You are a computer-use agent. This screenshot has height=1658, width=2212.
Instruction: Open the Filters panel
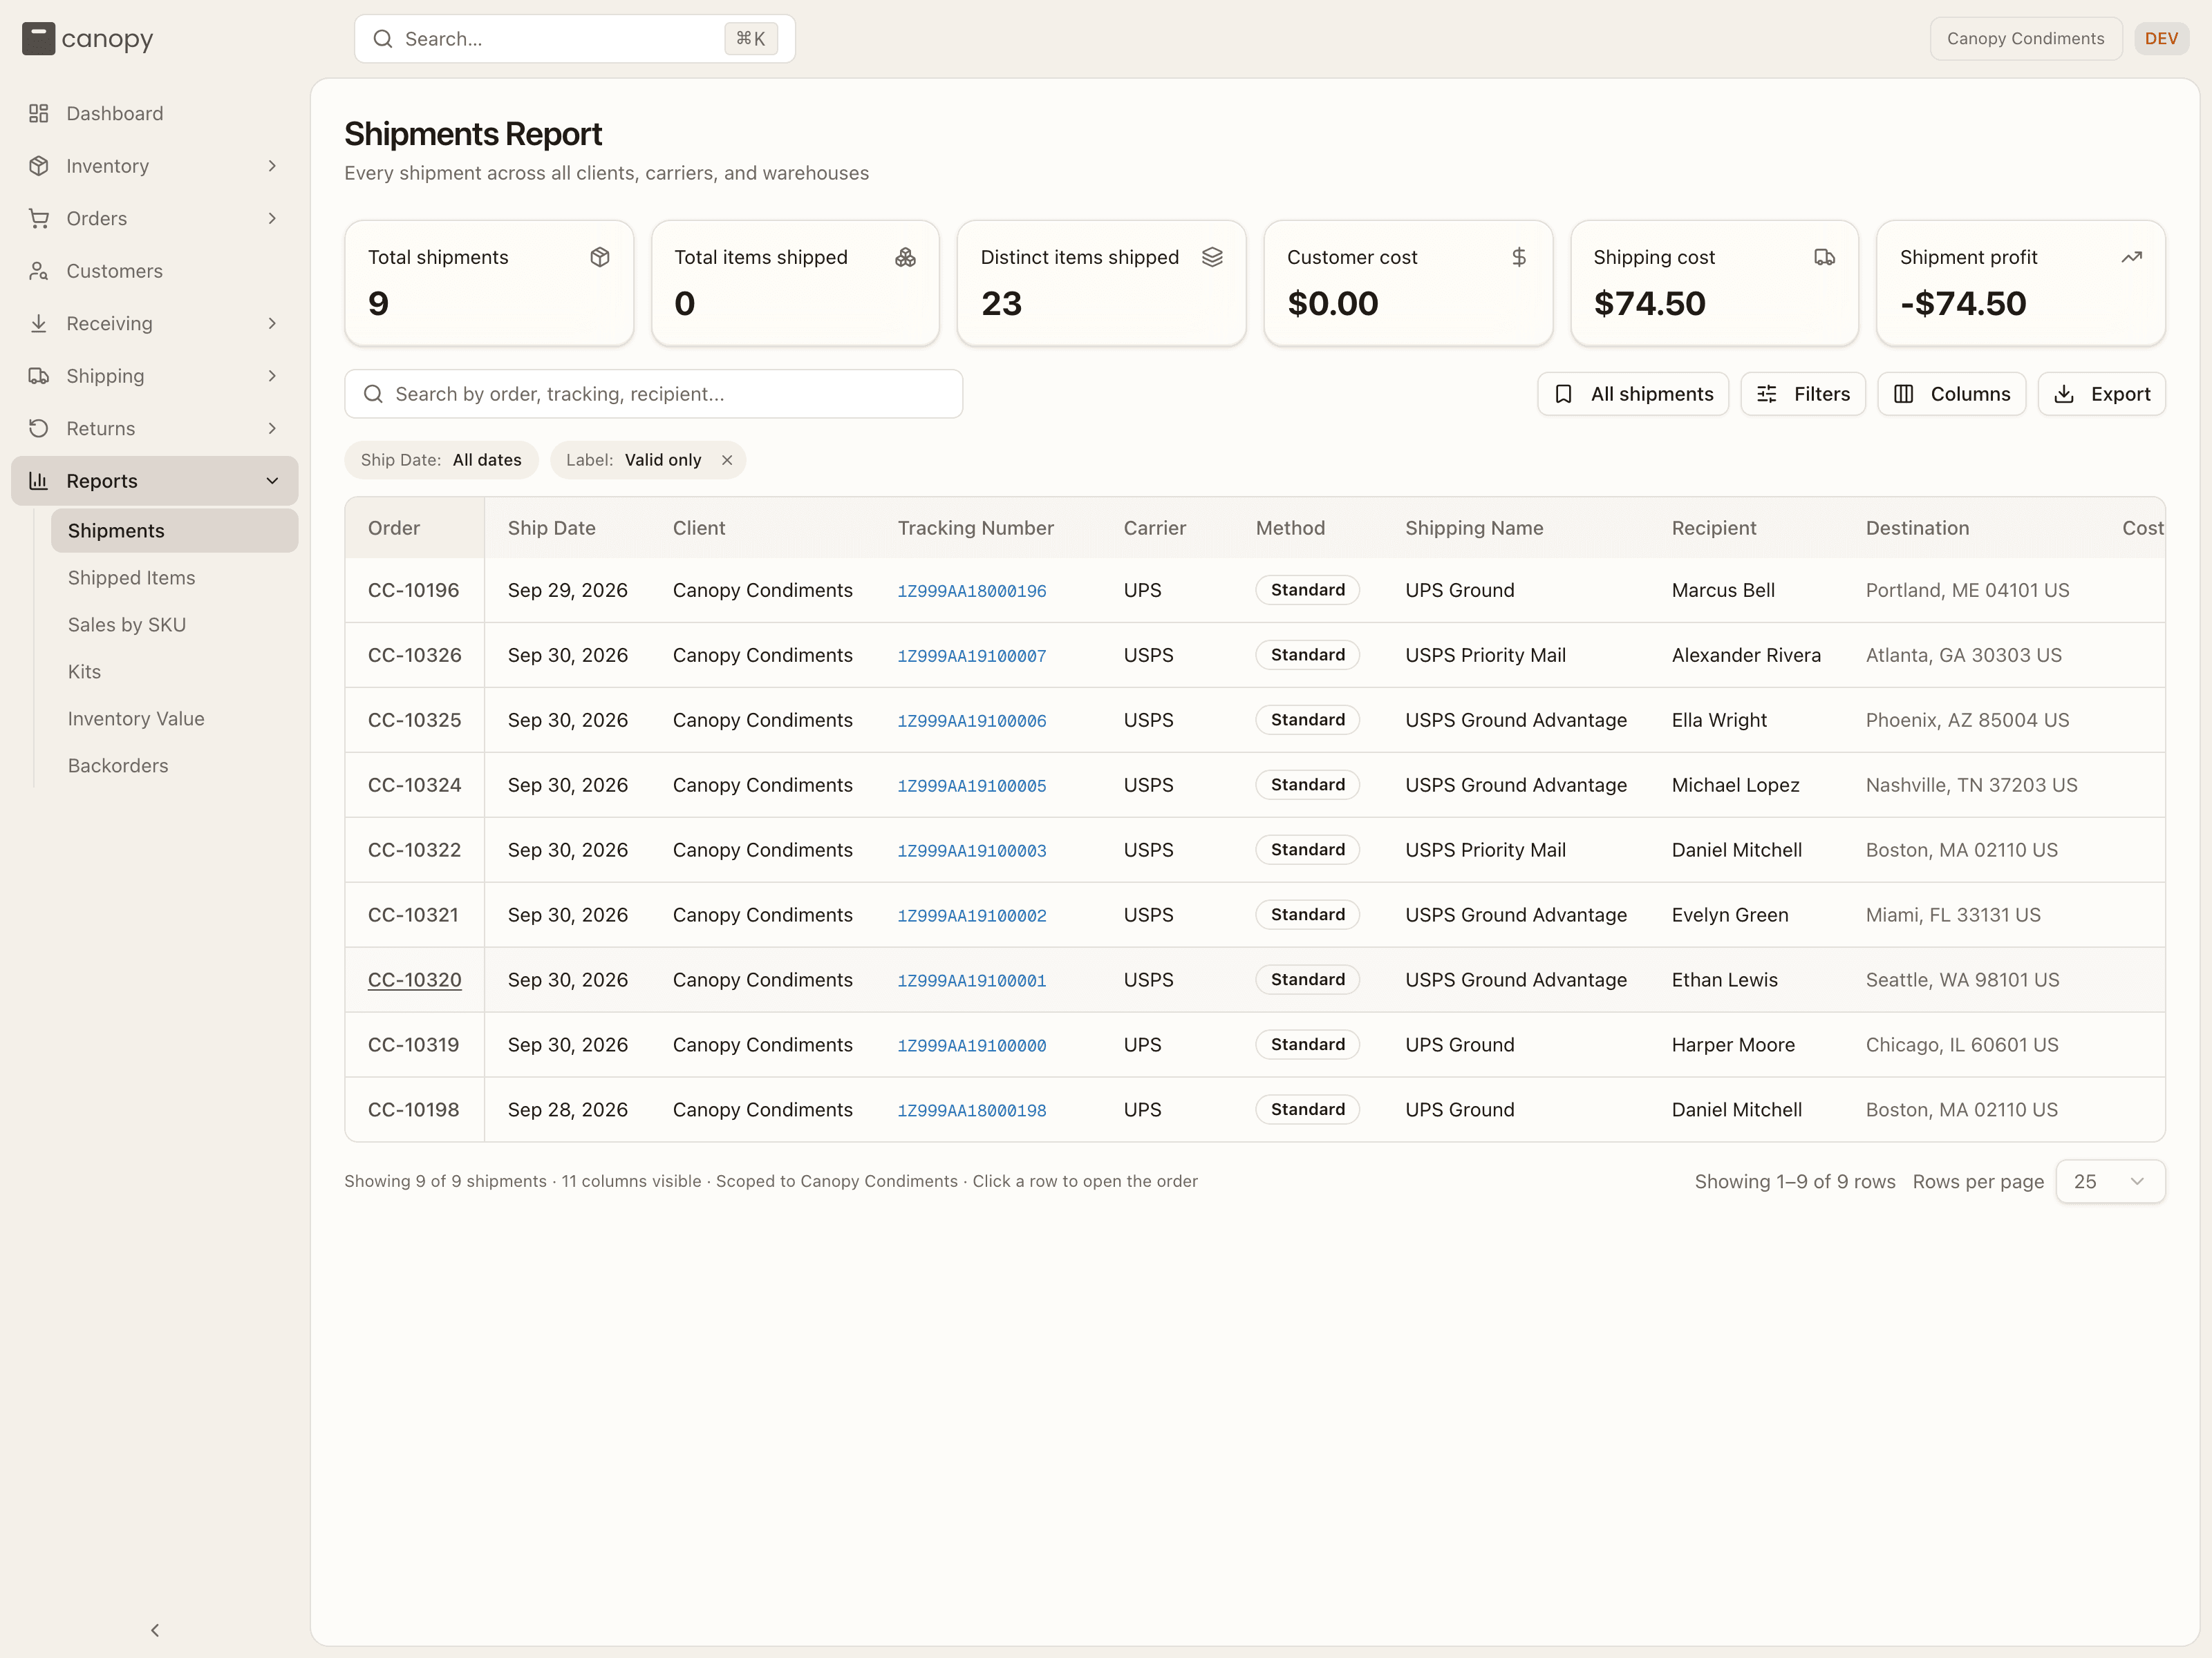pos(1803,394)
